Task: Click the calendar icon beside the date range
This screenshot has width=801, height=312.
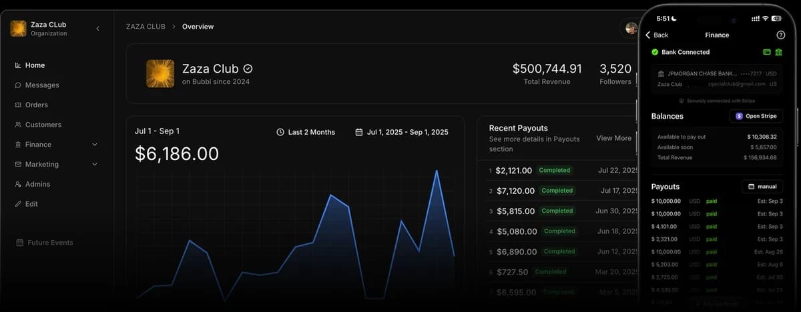Action: point(359,132)
